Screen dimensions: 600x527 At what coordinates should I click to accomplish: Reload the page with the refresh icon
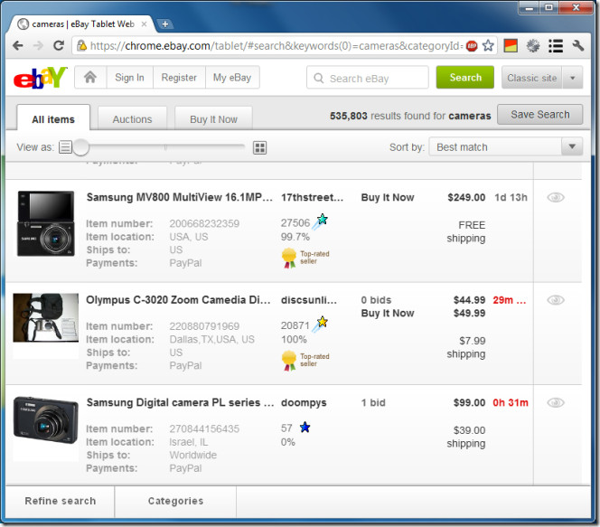(59, 46)
